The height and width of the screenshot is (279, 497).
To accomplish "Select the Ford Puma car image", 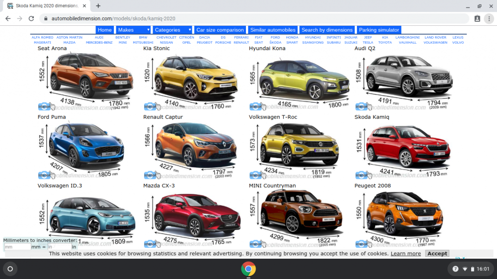I will point(86,145).
